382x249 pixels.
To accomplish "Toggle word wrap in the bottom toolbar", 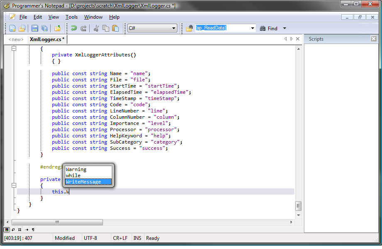I will (x=13, y=229).
